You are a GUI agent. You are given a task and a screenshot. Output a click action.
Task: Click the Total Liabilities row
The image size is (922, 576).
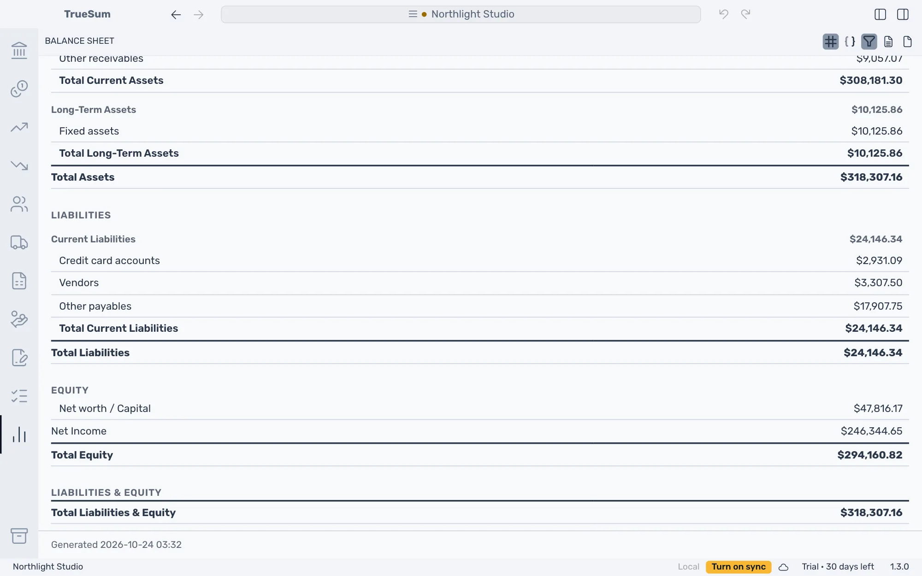(480, 353)
